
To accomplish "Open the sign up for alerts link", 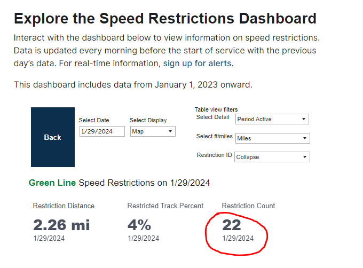I will coord(197,63).
